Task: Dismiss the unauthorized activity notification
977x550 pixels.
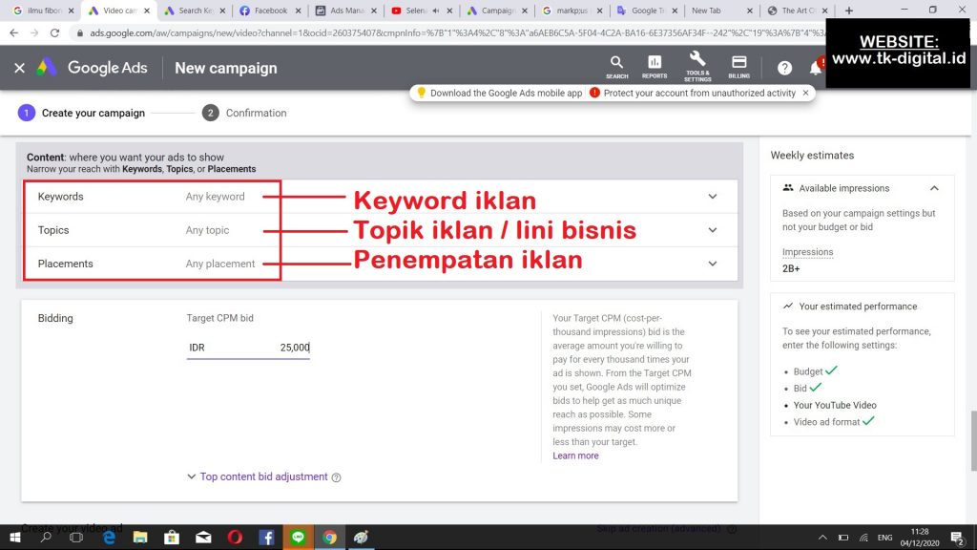Action: (x=805, y=93)
